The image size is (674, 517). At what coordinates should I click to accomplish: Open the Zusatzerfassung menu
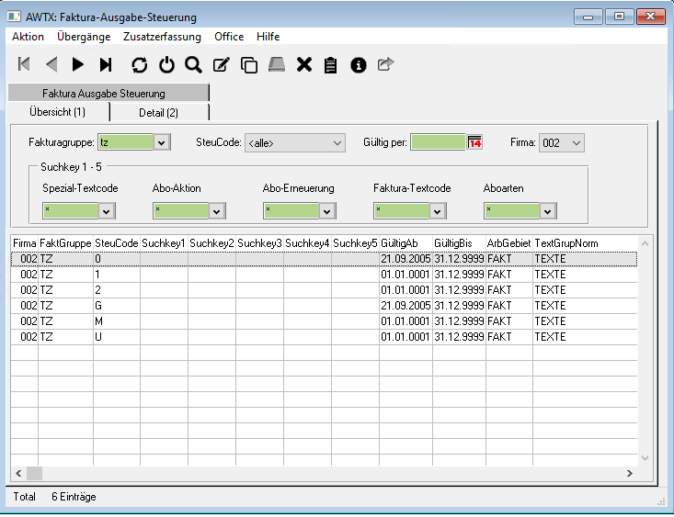point(162,37)
